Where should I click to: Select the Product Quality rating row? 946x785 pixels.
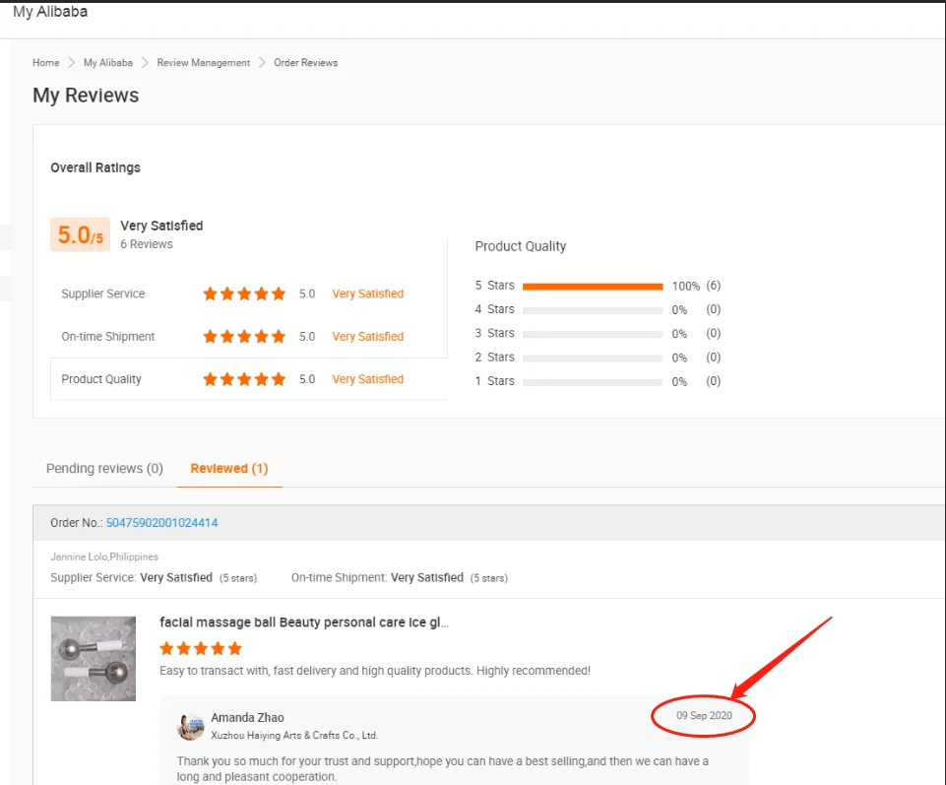click(x=101, y=379)
